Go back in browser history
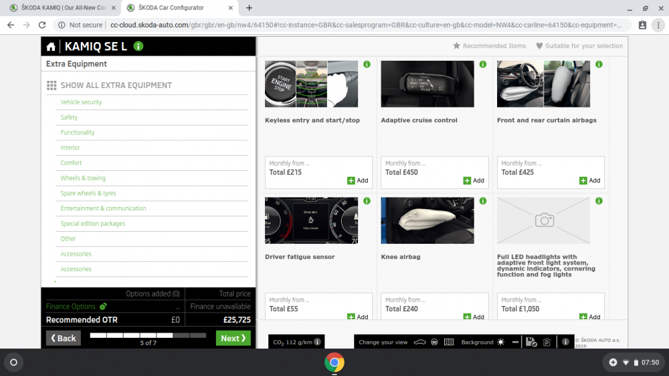The height and width of the screenshot is (376, 669). [x=11, y=25]
